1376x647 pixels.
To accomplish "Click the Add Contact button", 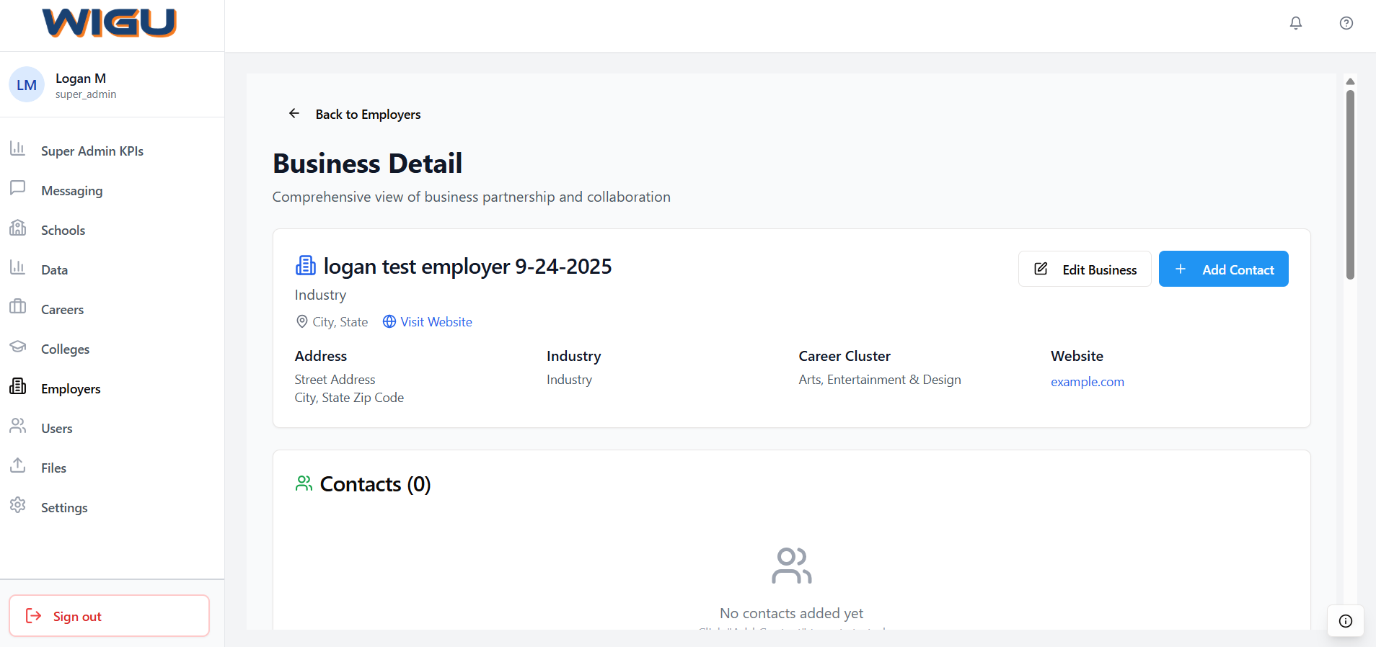I will (x=1223, y=269).
